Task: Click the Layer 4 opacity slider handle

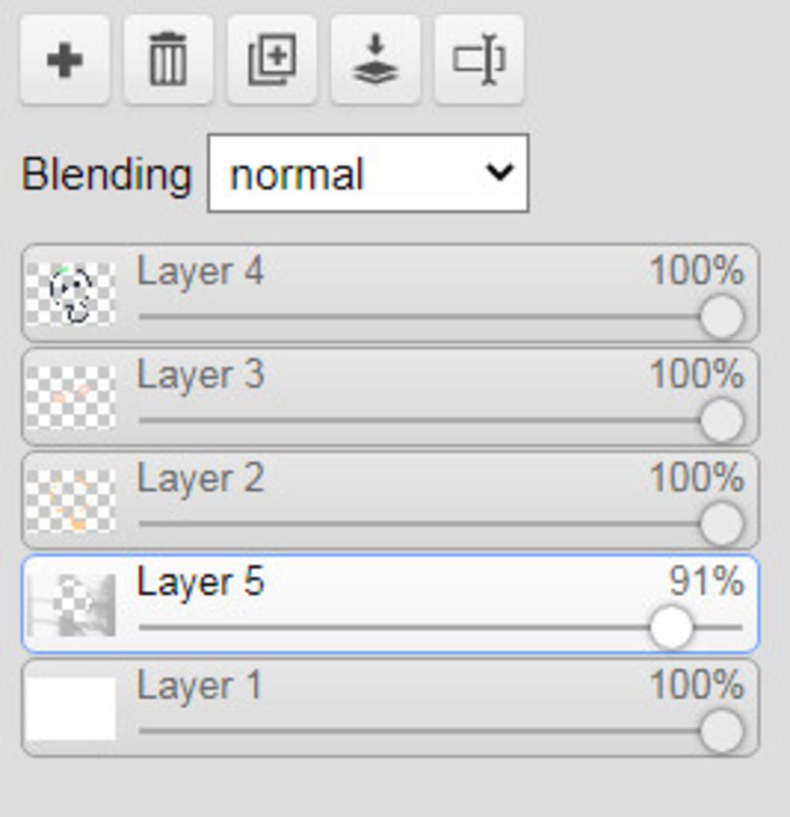Action: [722, 316]
